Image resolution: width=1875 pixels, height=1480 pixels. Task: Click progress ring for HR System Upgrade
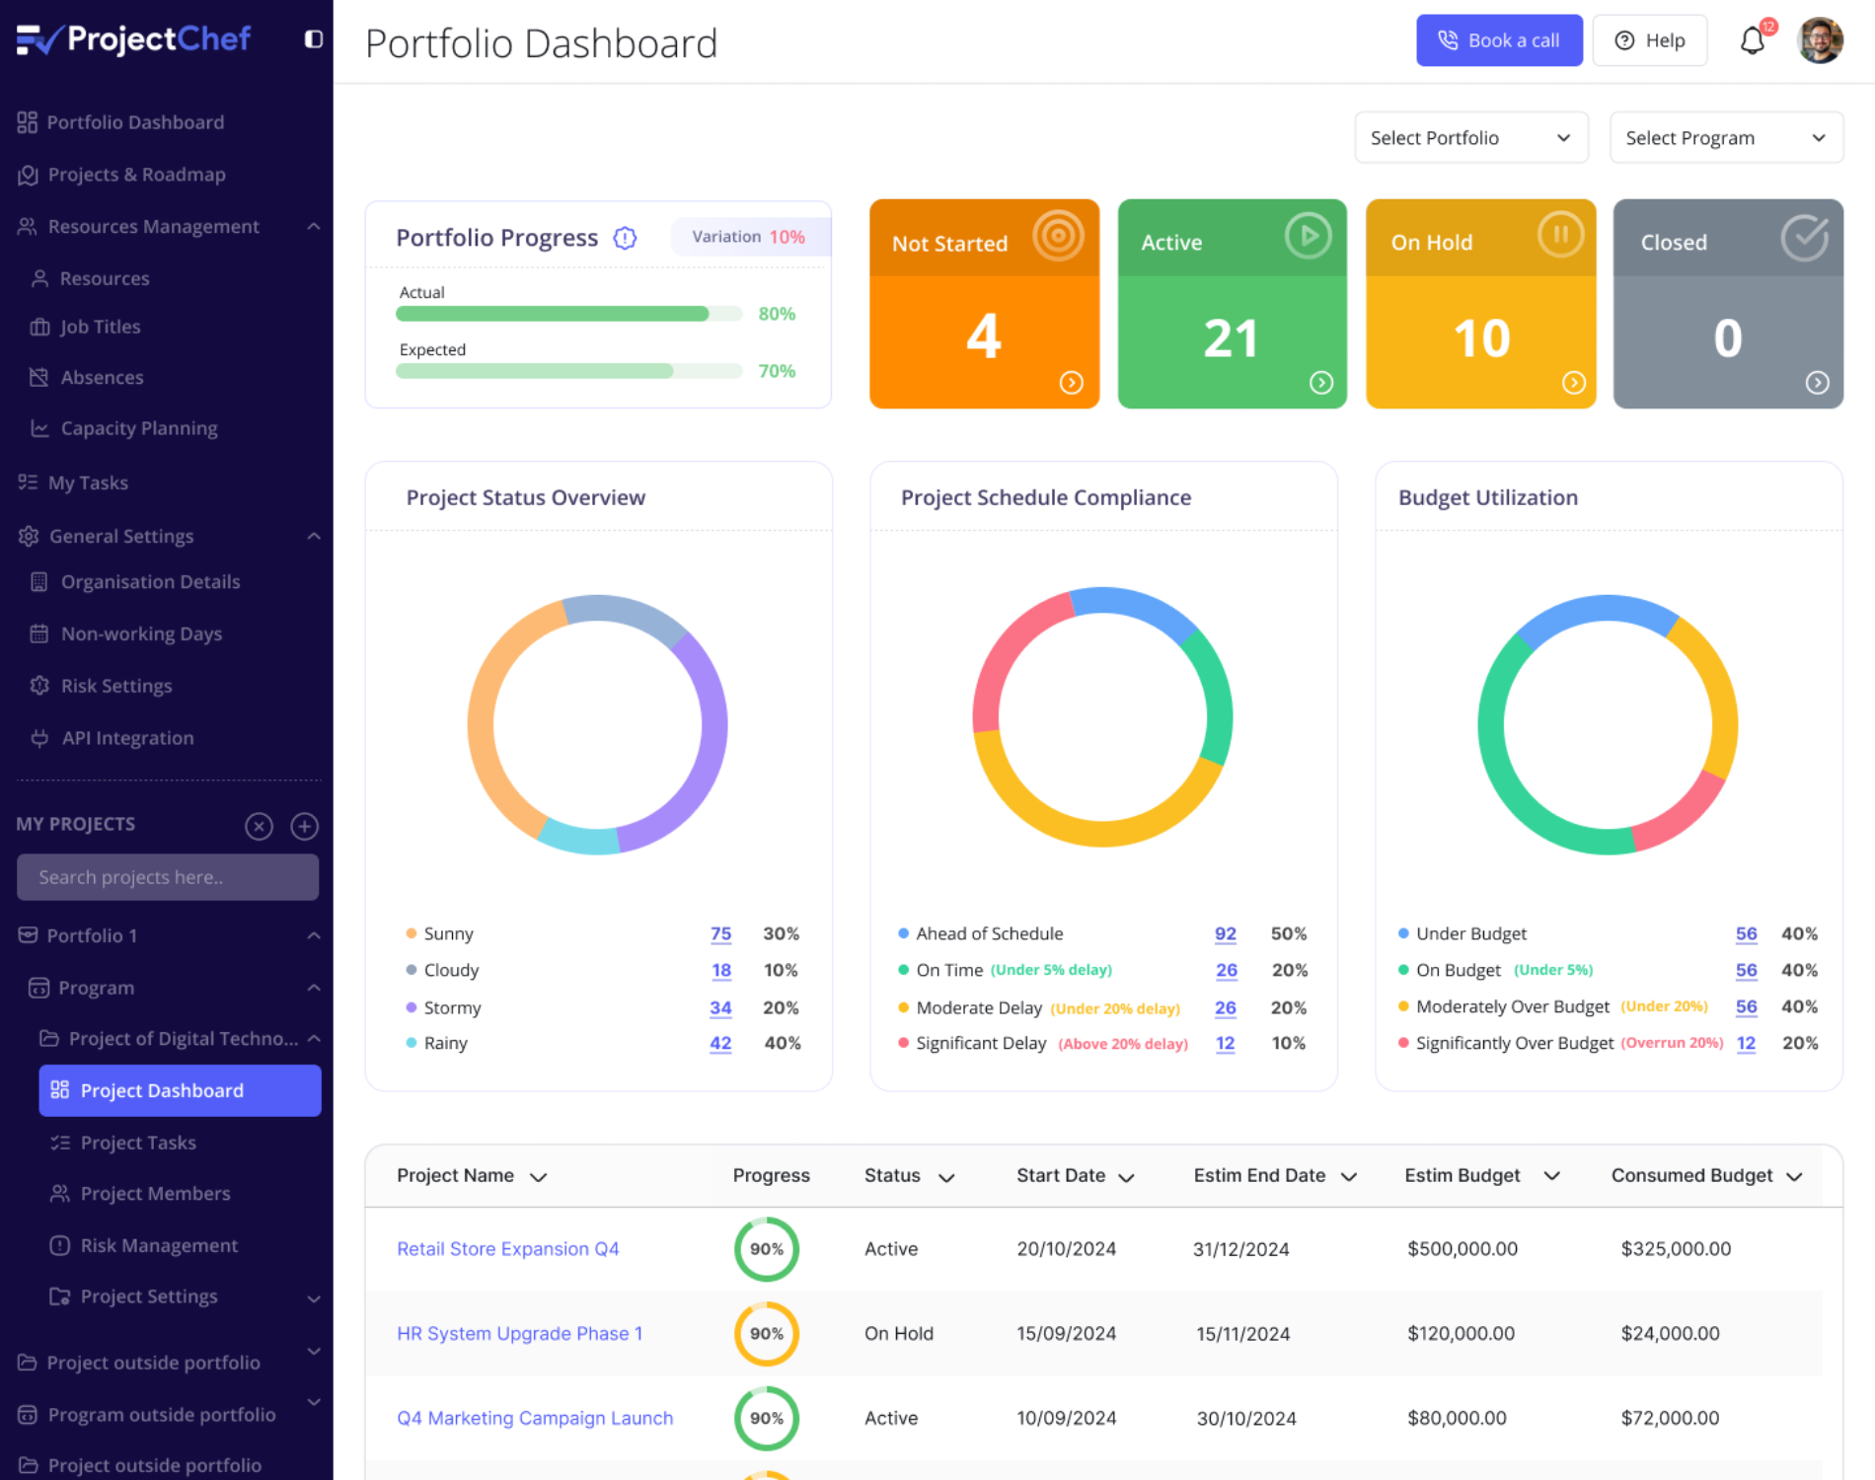[x=767, y=1334]
